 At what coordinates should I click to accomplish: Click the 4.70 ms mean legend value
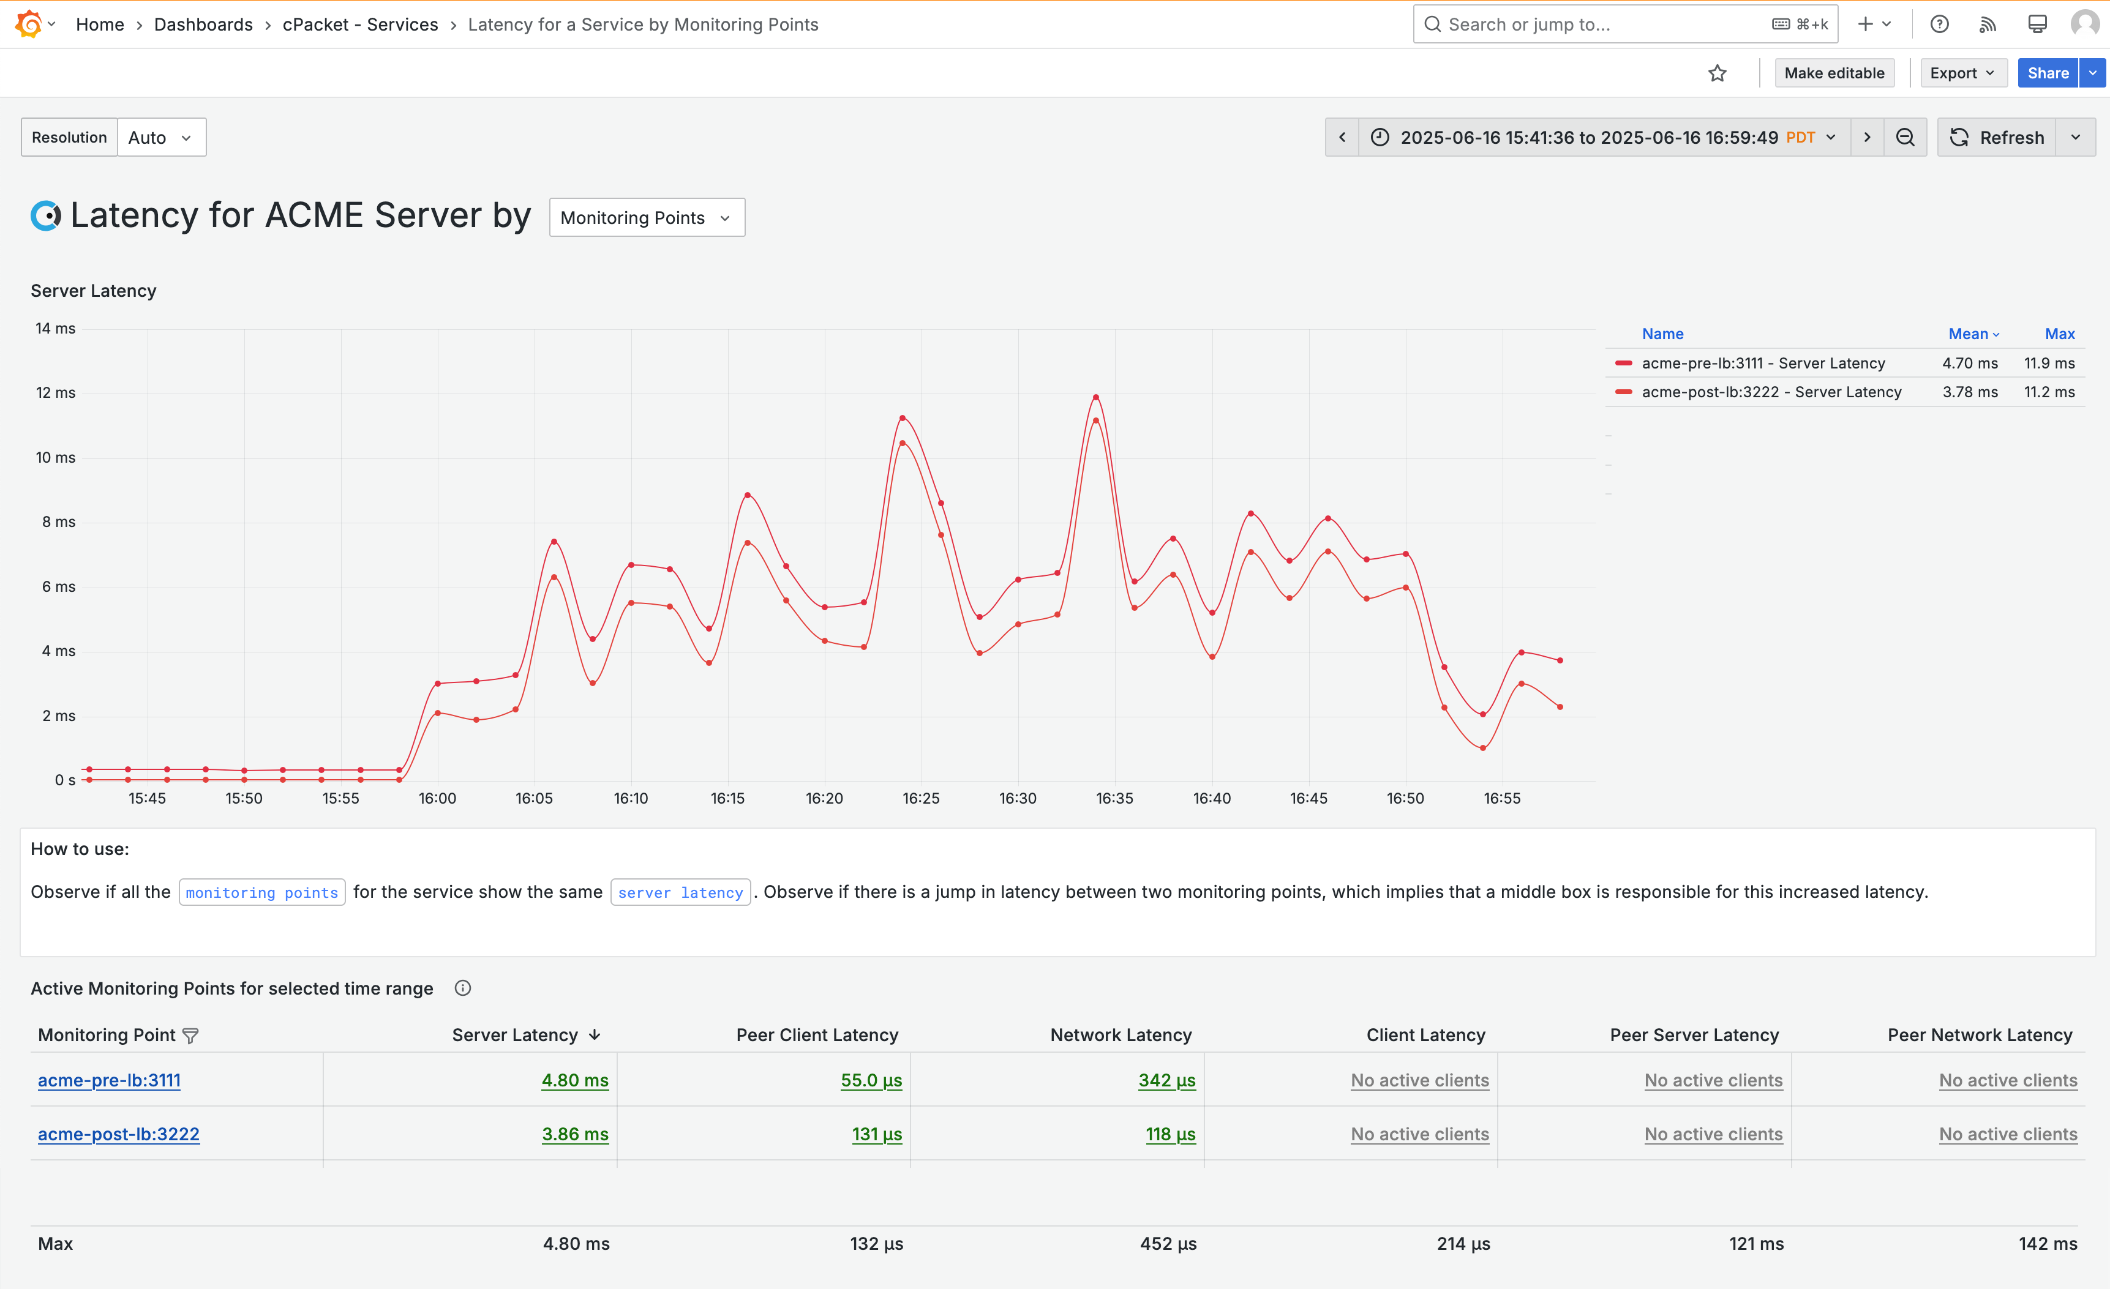pyautogui.click(x=1970, y=363)
